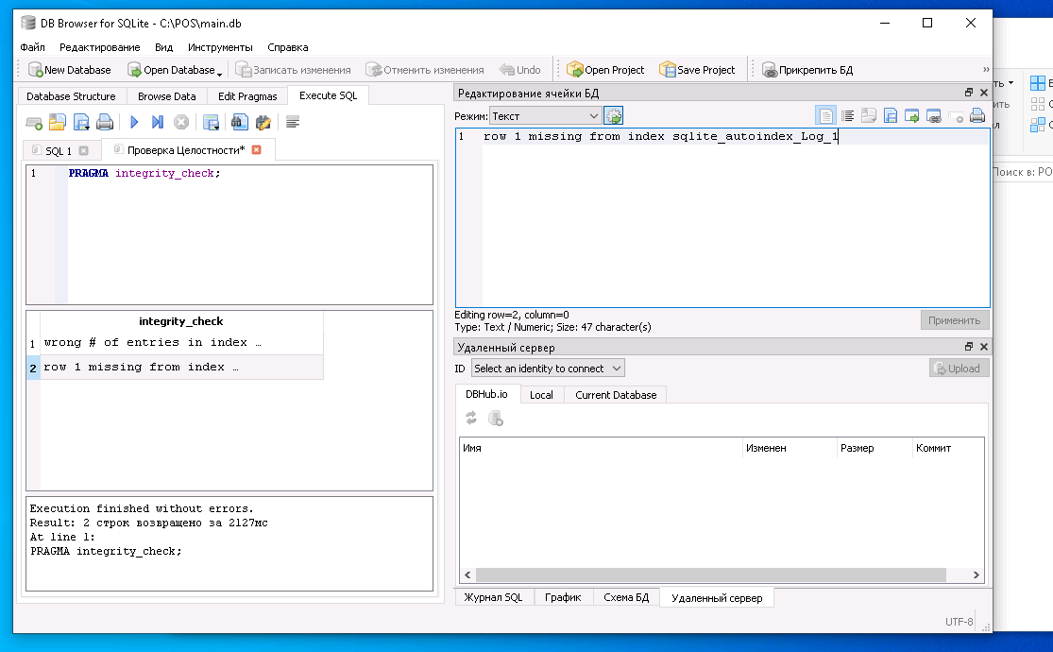Close the Проверка Целостности SQL tab
The image size is (1053, 652).
257,150
